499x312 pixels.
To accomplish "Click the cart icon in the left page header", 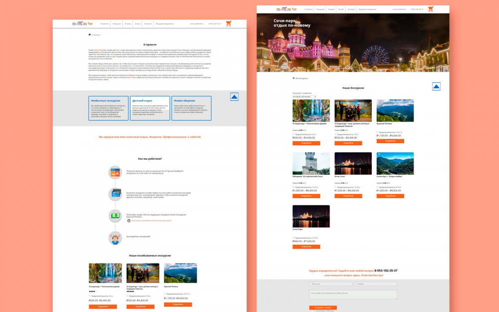I will (x=229, y=23).
